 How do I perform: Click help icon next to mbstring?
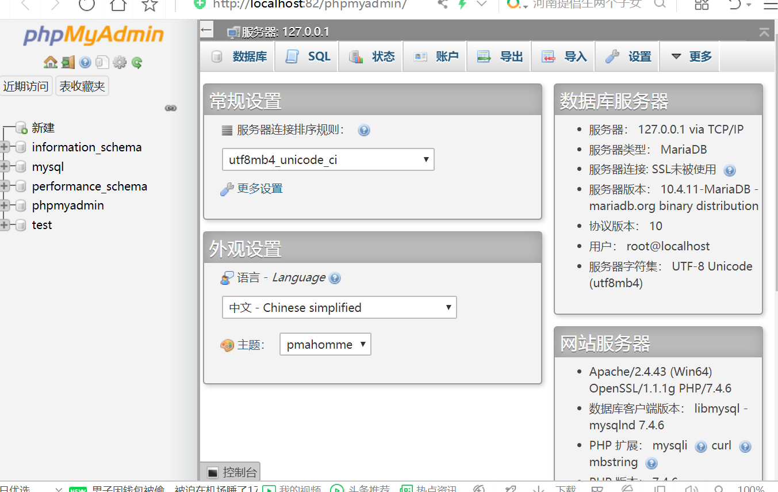pos(651,463)
